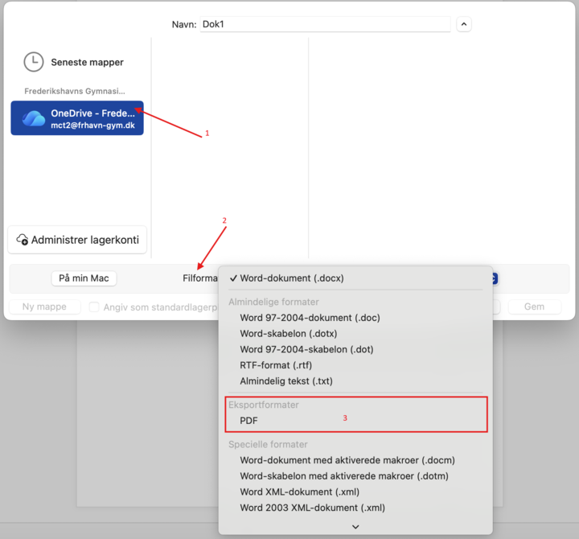579x539 pixels.
Task: Pick Word 2003 XML-dokument (.xml) format
Action: [312, 508]
